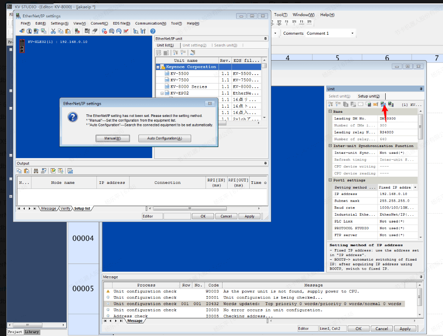
Task: Open the EDS file menu
Action: click(121, 23)
